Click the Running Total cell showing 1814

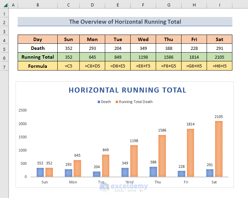click(194, 57)
